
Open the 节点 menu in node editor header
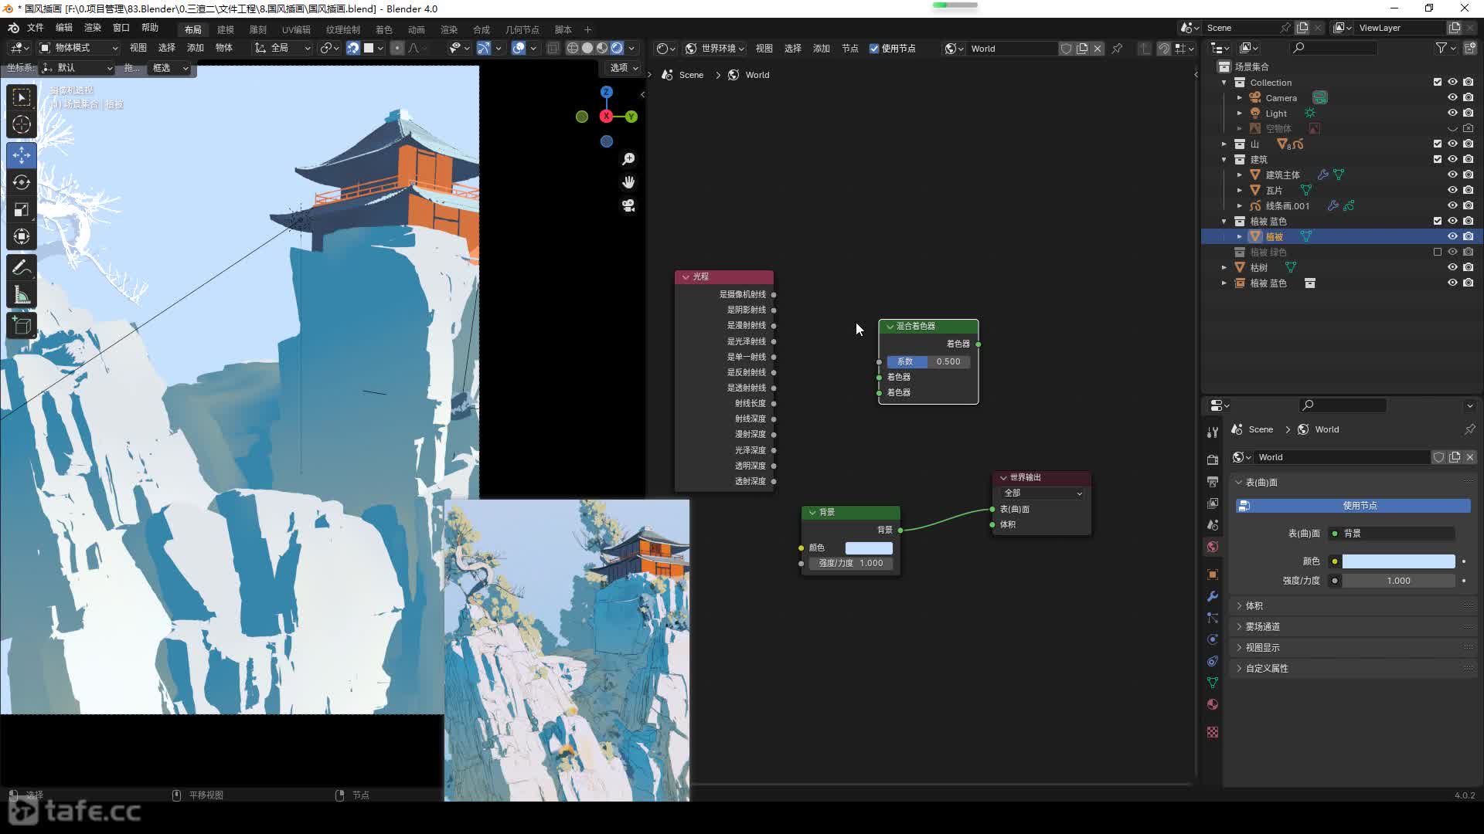[x=850, y=49]
